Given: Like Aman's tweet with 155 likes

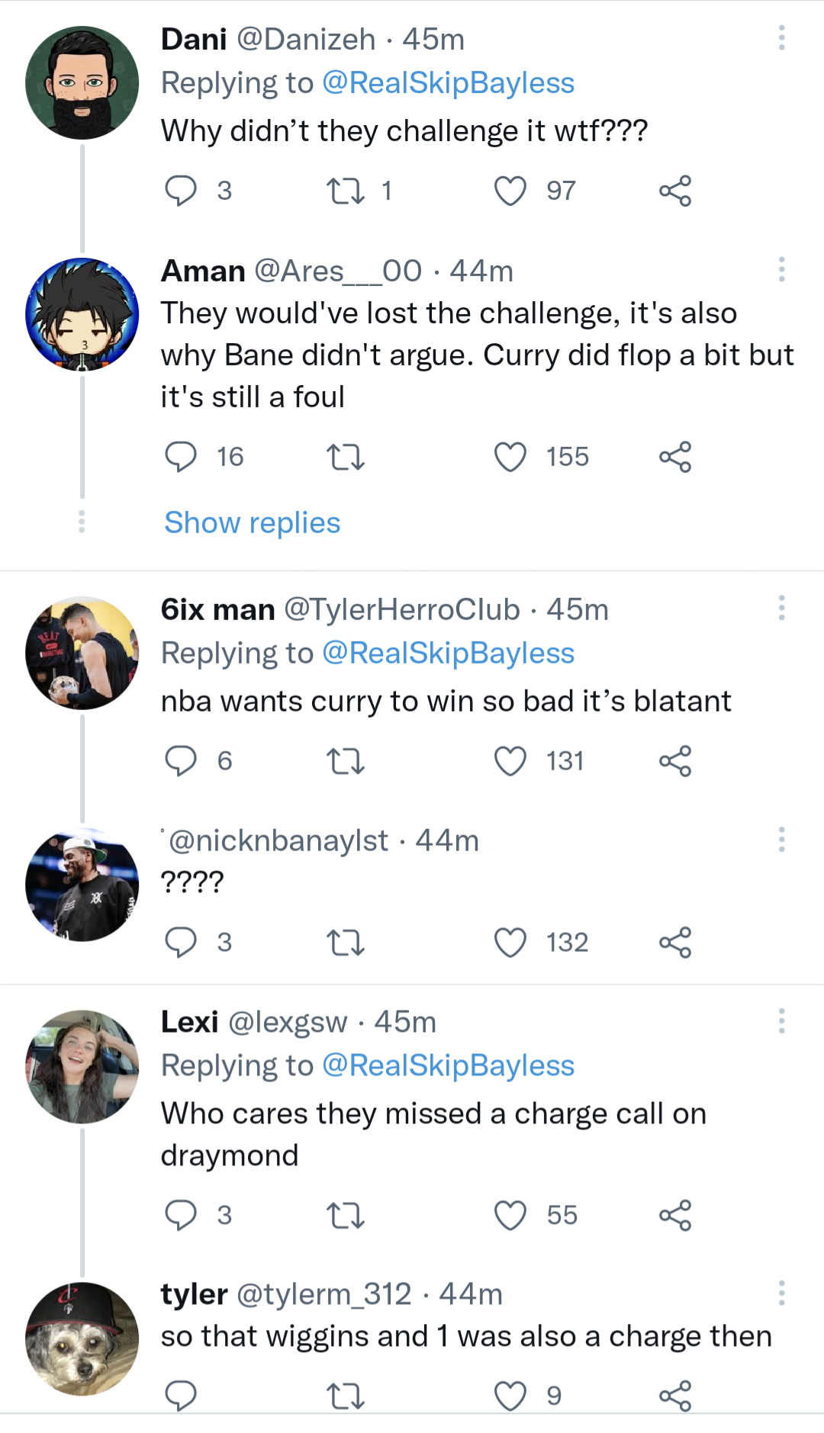Looking at the screenshot, I should (x=510, y=457).
